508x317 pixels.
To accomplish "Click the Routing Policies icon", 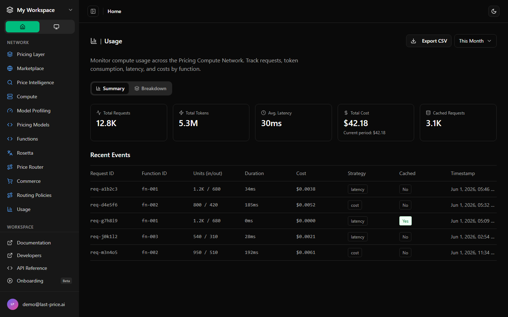I will pos(10,195).
